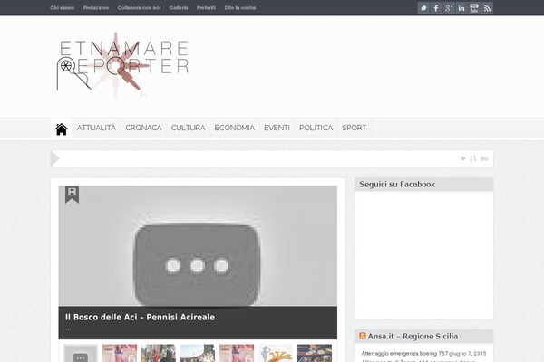Select the Attualità menu item
This screenshot has width=544, height=362.
[x=96, y=128]
